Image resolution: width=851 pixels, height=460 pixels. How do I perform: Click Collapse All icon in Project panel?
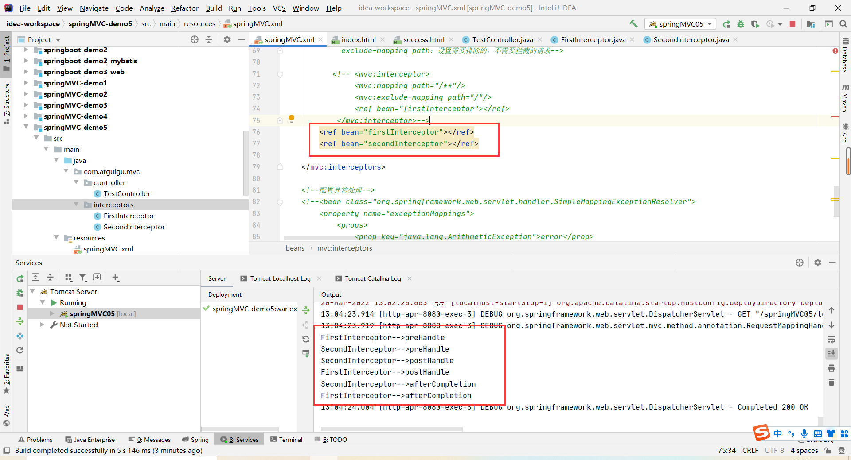tap(209, 39)
